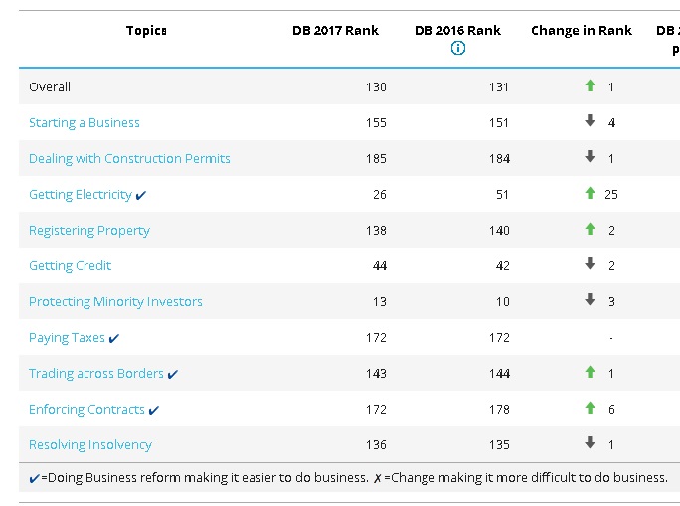Open the Resolving Insolvency link
The image size is (680, 506).
(x=90, y=445)
